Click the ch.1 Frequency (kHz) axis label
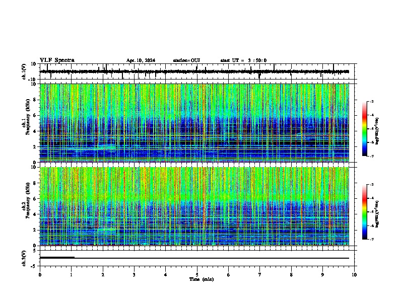Image resolution: width=399 pixels, height=308 pixels. (26, 116)
